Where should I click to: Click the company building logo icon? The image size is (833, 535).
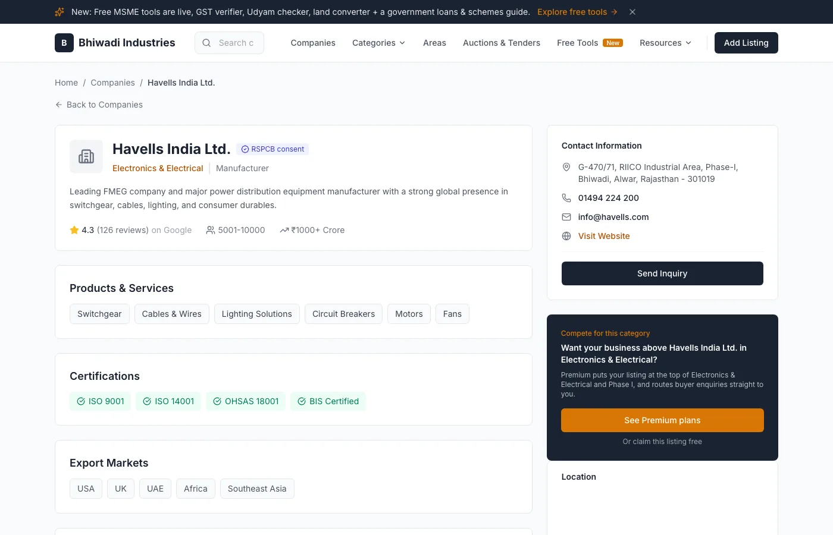click(86, 156)
